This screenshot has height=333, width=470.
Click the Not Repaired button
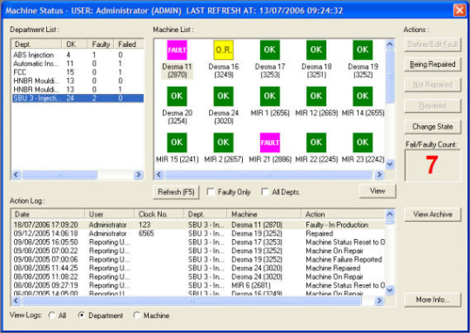click(433, 85)
